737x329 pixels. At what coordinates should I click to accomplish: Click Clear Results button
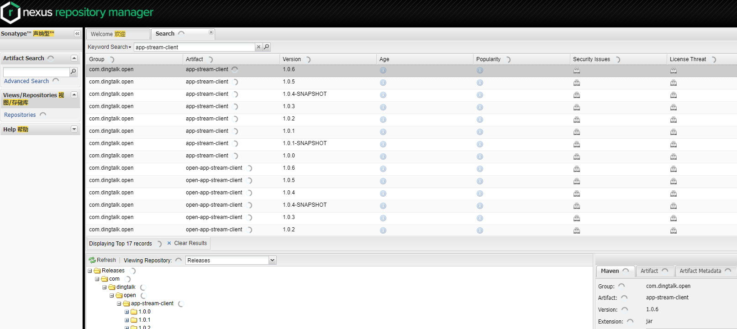pos(187,243)
